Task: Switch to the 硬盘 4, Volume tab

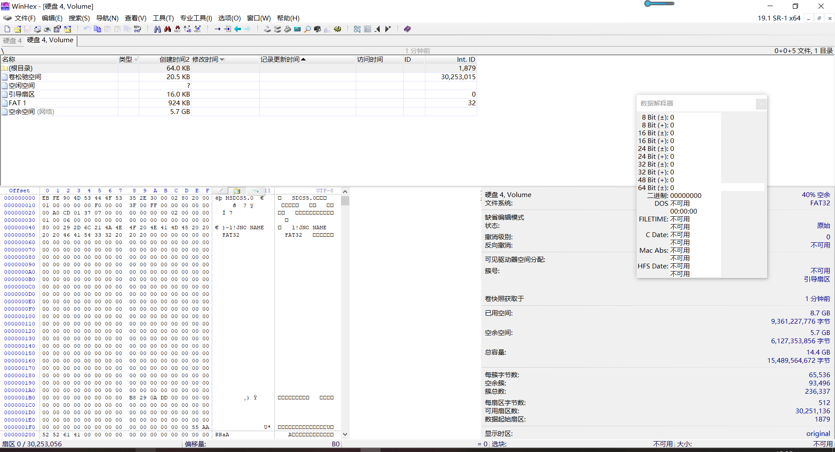Action: 50,40
